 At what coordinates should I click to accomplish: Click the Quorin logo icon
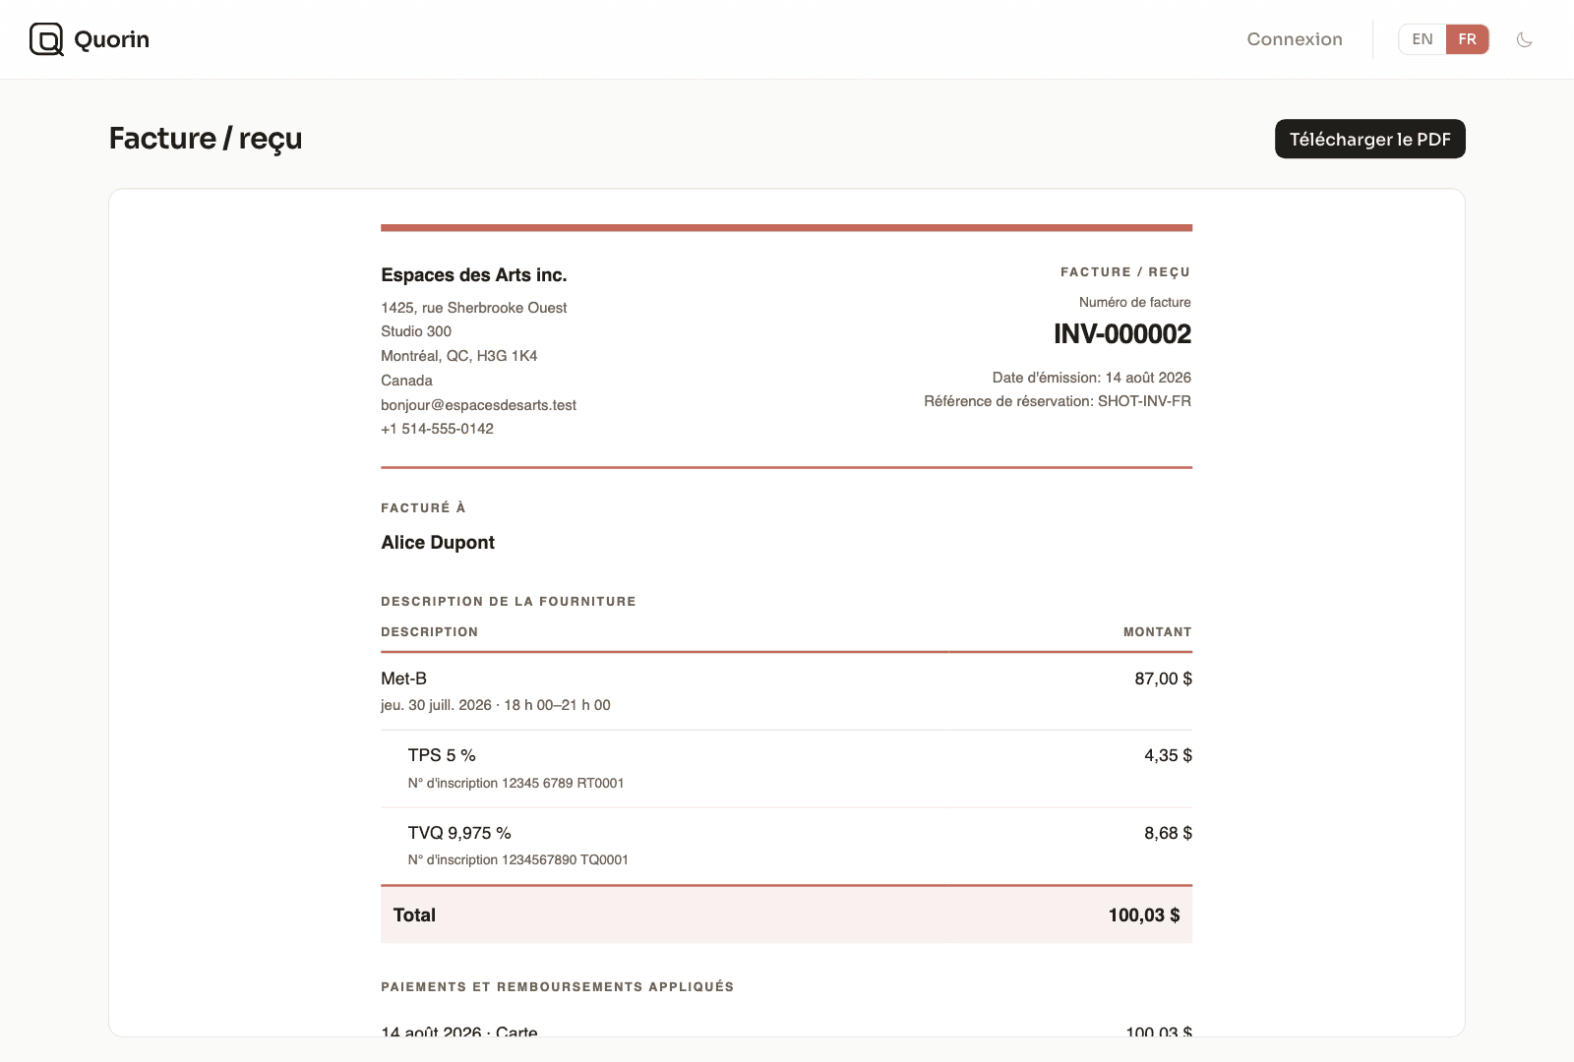[x=46, y=39]
